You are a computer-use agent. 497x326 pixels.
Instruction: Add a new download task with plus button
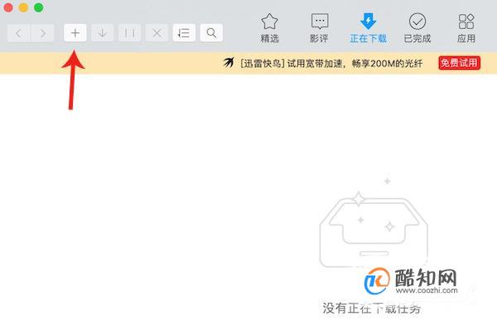[75, 33]
